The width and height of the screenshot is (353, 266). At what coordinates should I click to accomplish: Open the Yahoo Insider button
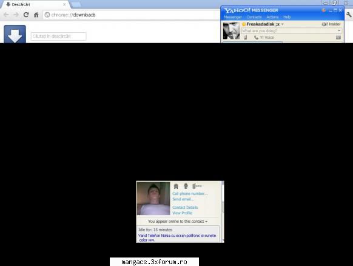331,24
